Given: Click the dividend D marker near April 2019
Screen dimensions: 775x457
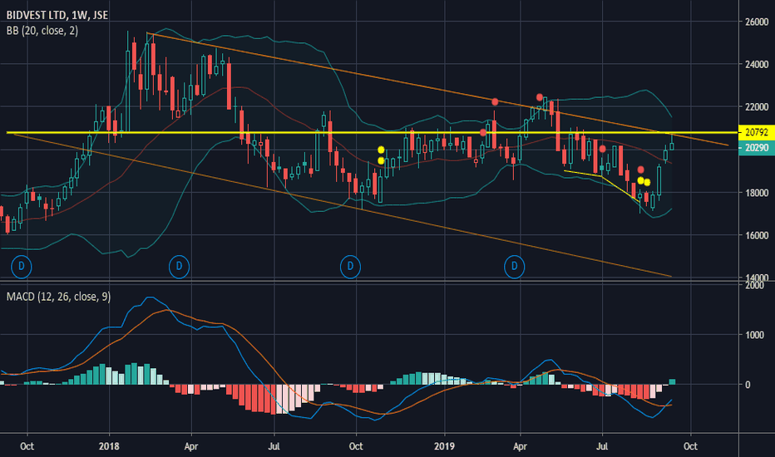Looking at the screenshot, I should click(x=514, y=267).
